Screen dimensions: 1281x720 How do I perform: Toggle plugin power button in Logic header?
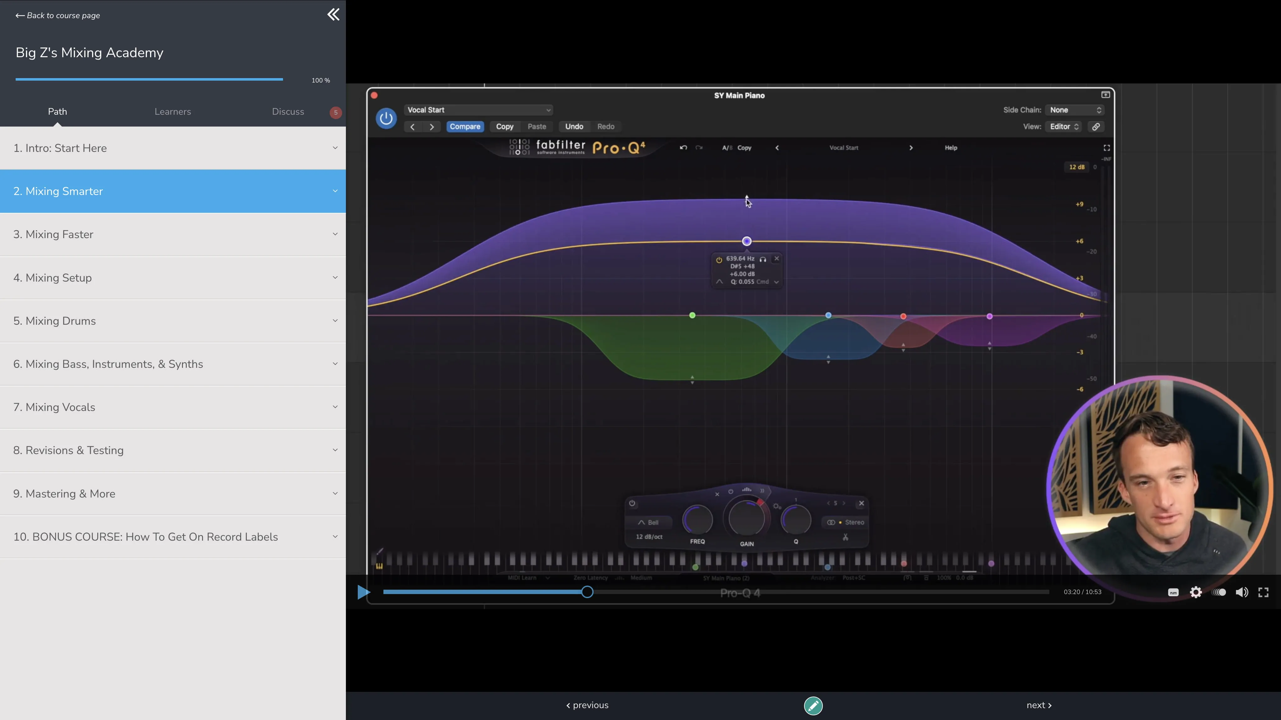pyautogui.click(x=386, y=118)
